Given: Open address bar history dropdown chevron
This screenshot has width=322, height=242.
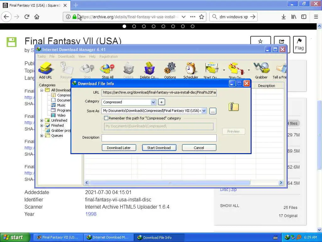Looking at the screenshot, I should 184,17.
